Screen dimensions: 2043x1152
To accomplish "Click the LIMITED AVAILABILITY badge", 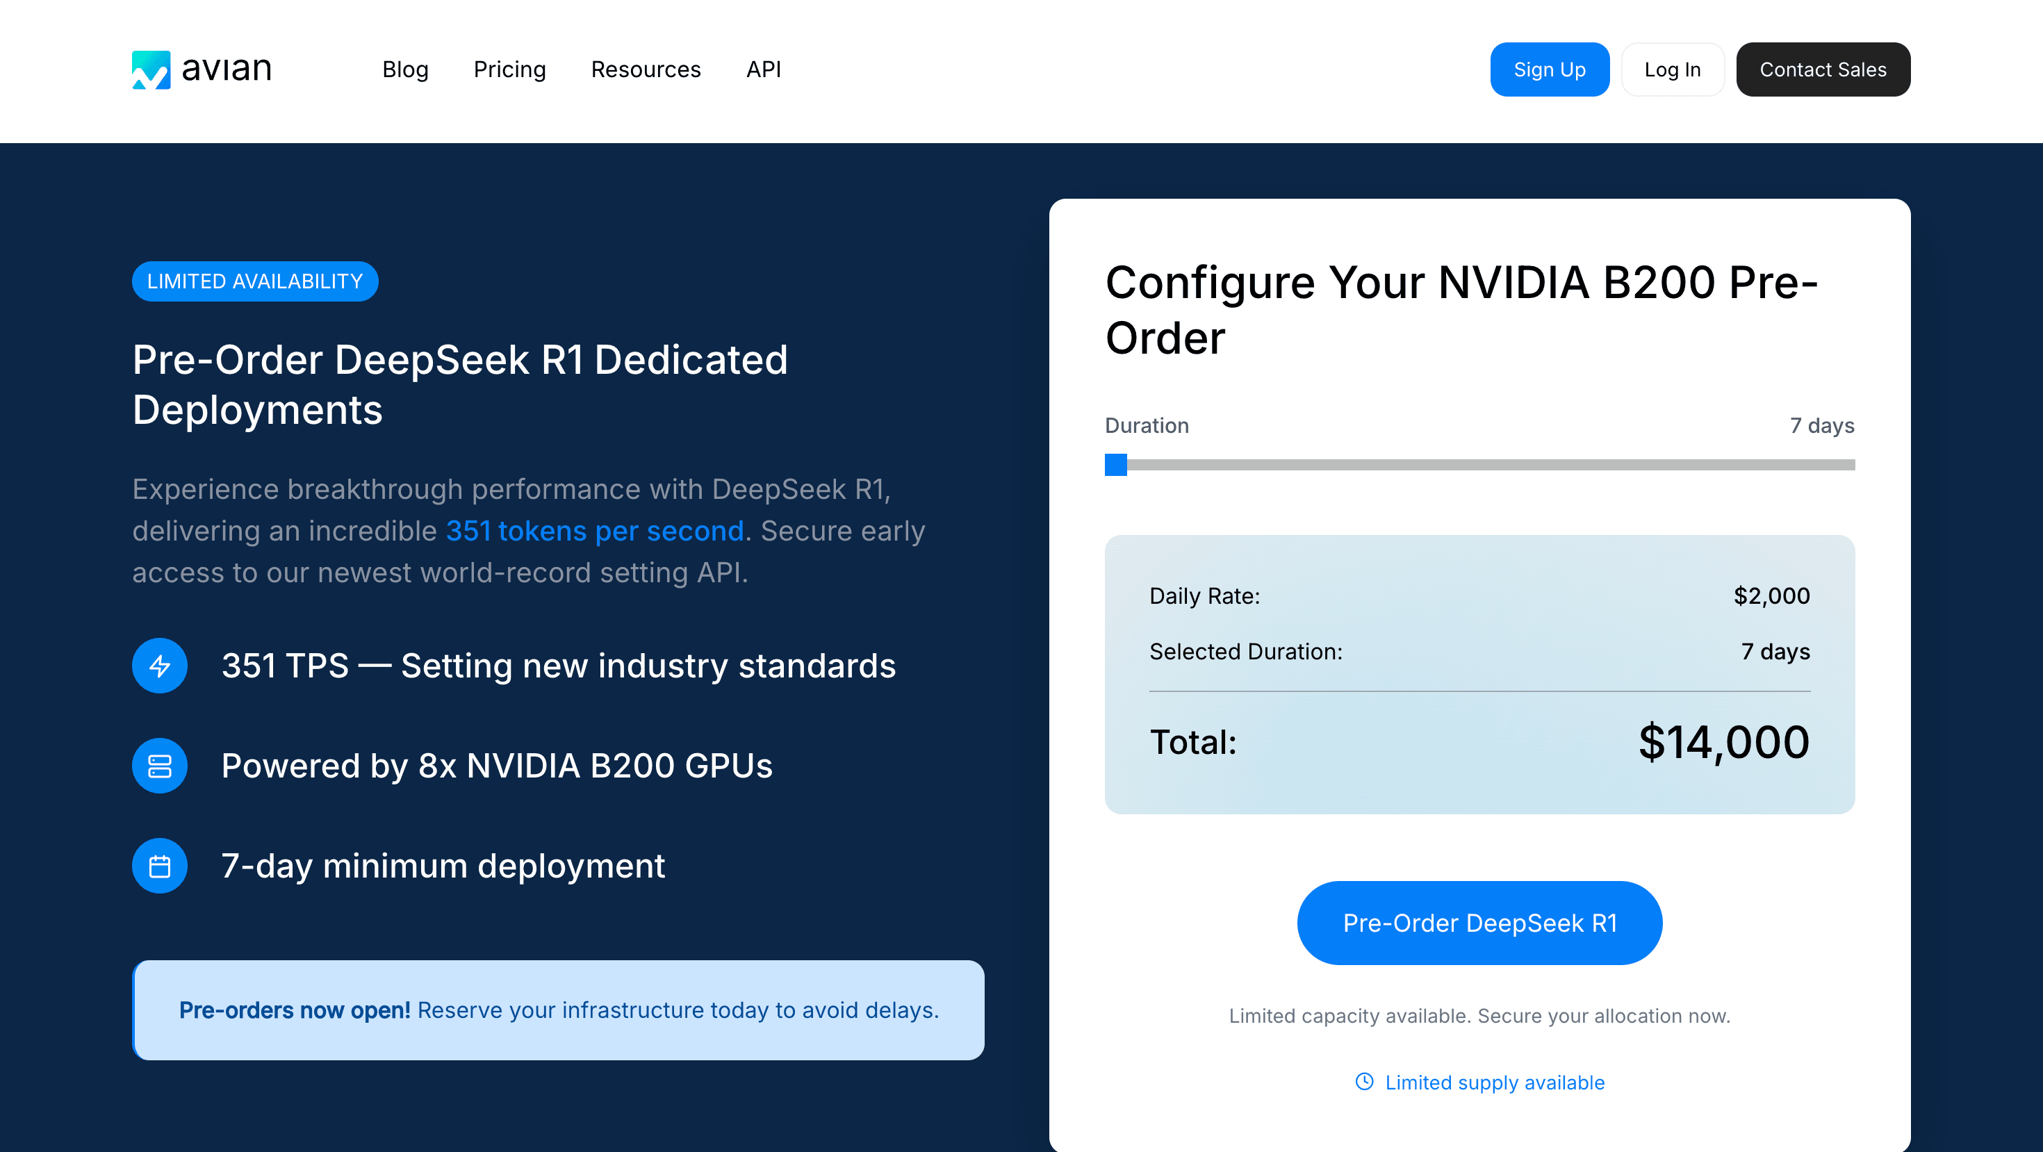I will point(254,281).
